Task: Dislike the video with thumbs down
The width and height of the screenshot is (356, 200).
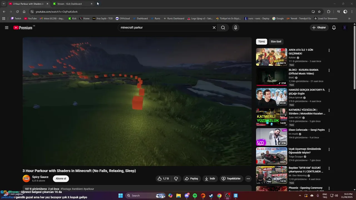Action: [x=176, y=179]
